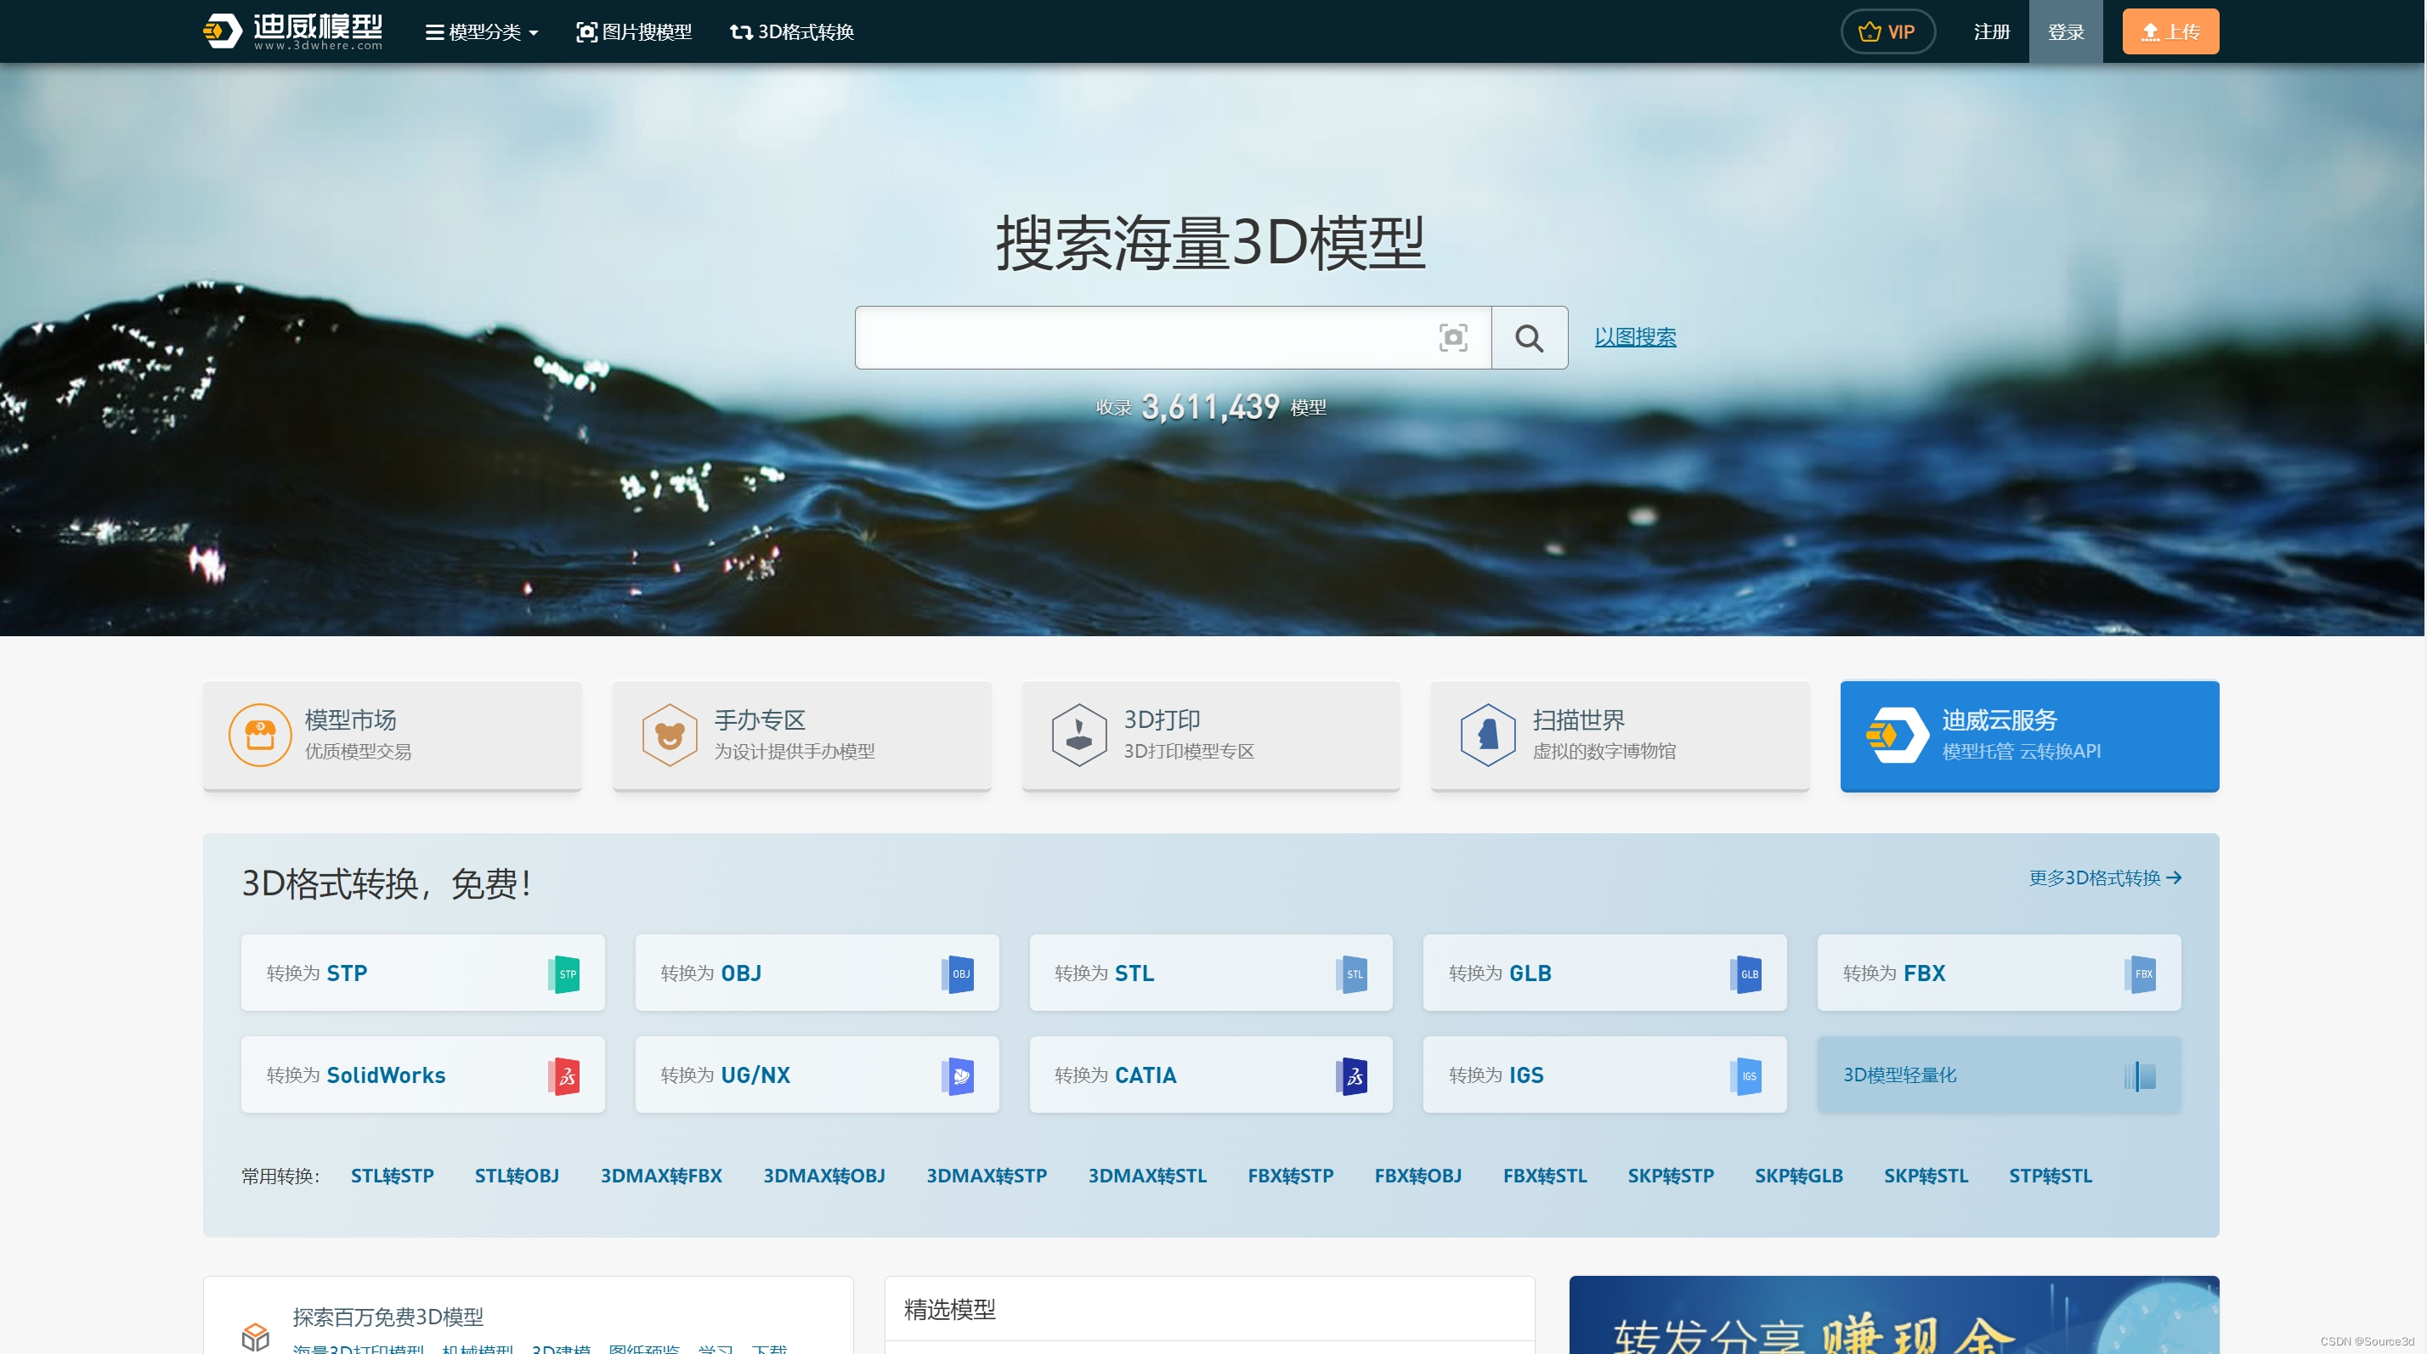Click the CATIA file format icon
This screenshot has height=1354, width=2427.
[x=1351, y=1075]
